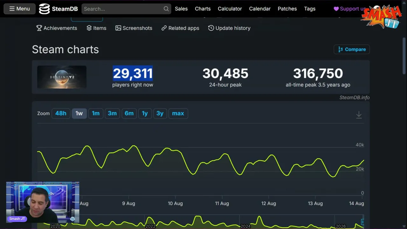Click the 9 Aug axis label

pyautogui.click(x=128, y=203)
